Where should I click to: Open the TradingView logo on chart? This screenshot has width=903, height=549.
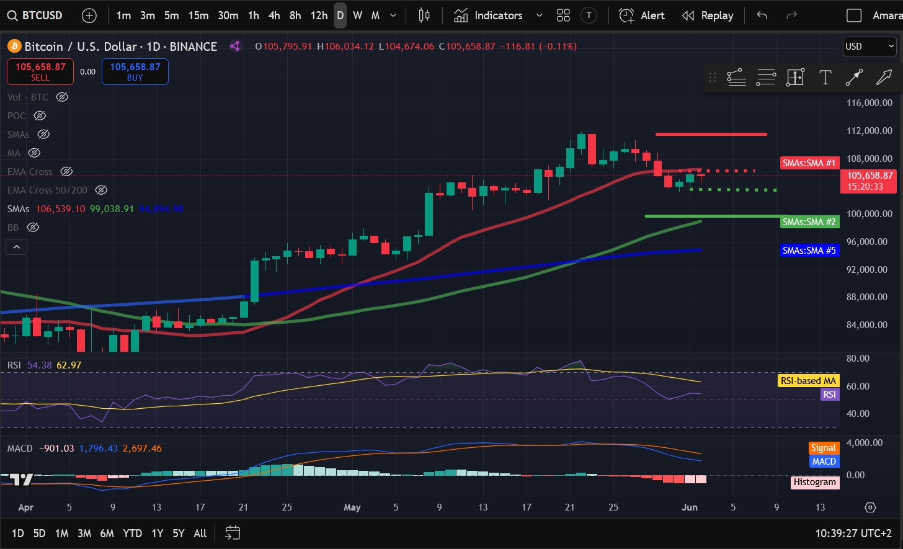[x=22, y=480]
